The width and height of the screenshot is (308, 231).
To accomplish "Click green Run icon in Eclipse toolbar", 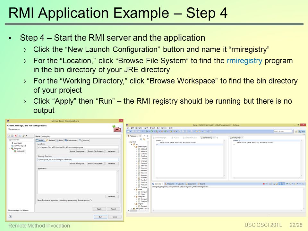I will point(152,132).
